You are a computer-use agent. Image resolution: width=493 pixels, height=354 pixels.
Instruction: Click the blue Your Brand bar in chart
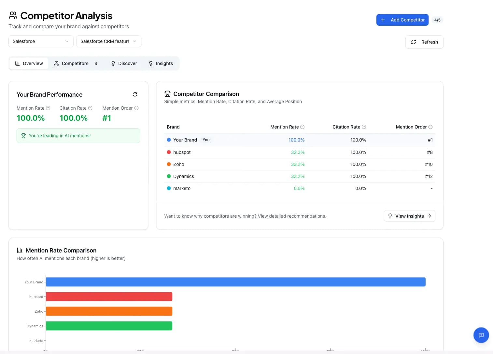(x=236, y=282)
